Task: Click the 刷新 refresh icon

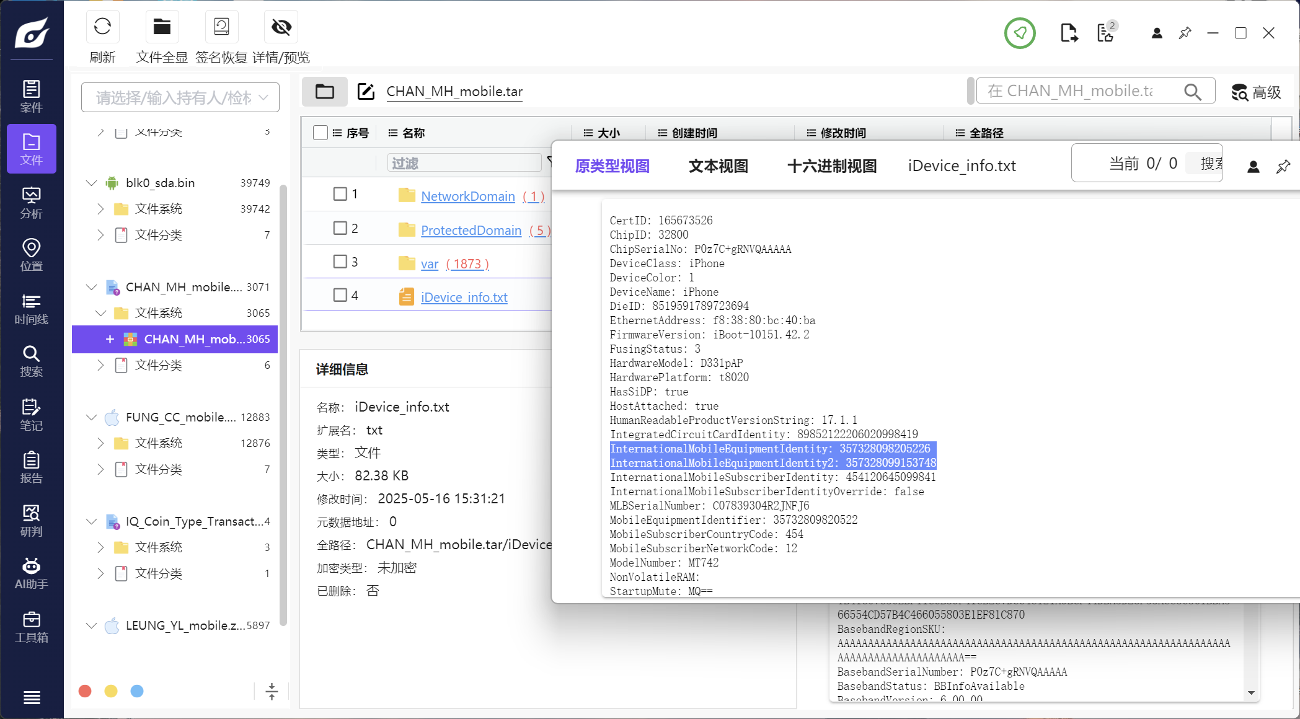Action: click(x=102, y=27)
